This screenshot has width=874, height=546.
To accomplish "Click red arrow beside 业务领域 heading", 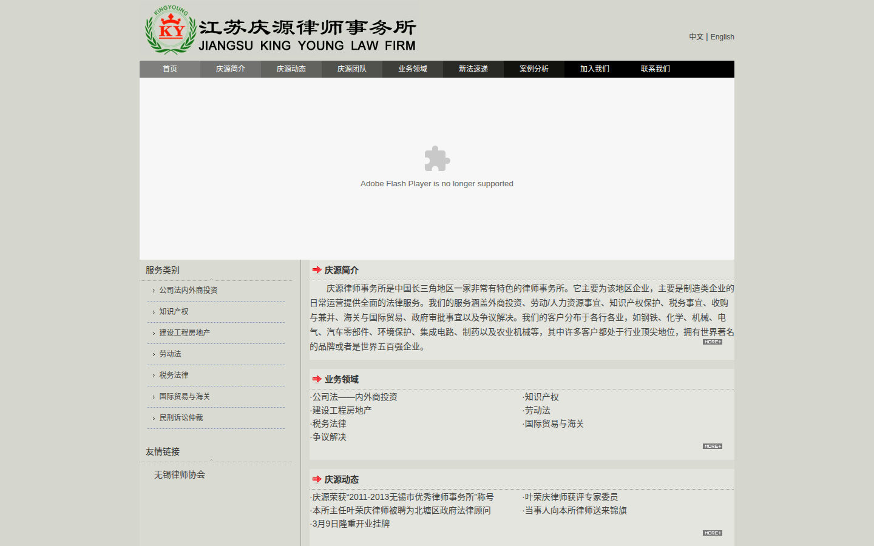I will pyautogui.click(x=317, y=379).
